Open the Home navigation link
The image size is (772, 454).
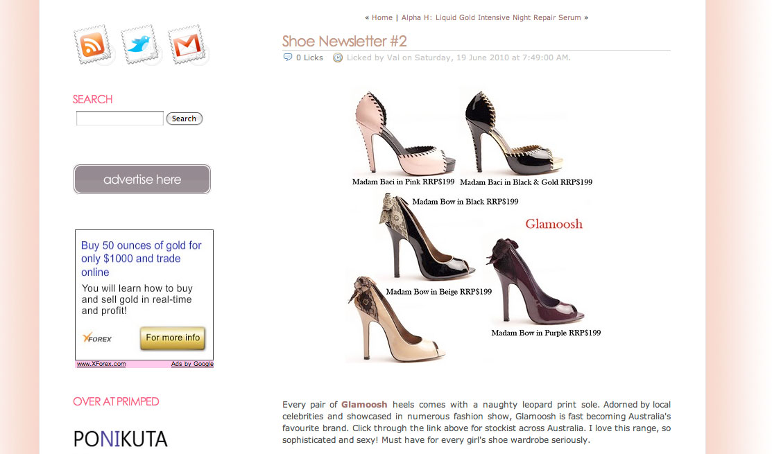tap(382, 18)
